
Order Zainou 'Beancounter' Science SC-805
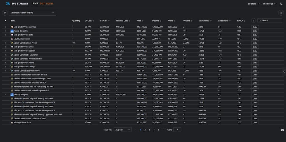coord(255,119)
